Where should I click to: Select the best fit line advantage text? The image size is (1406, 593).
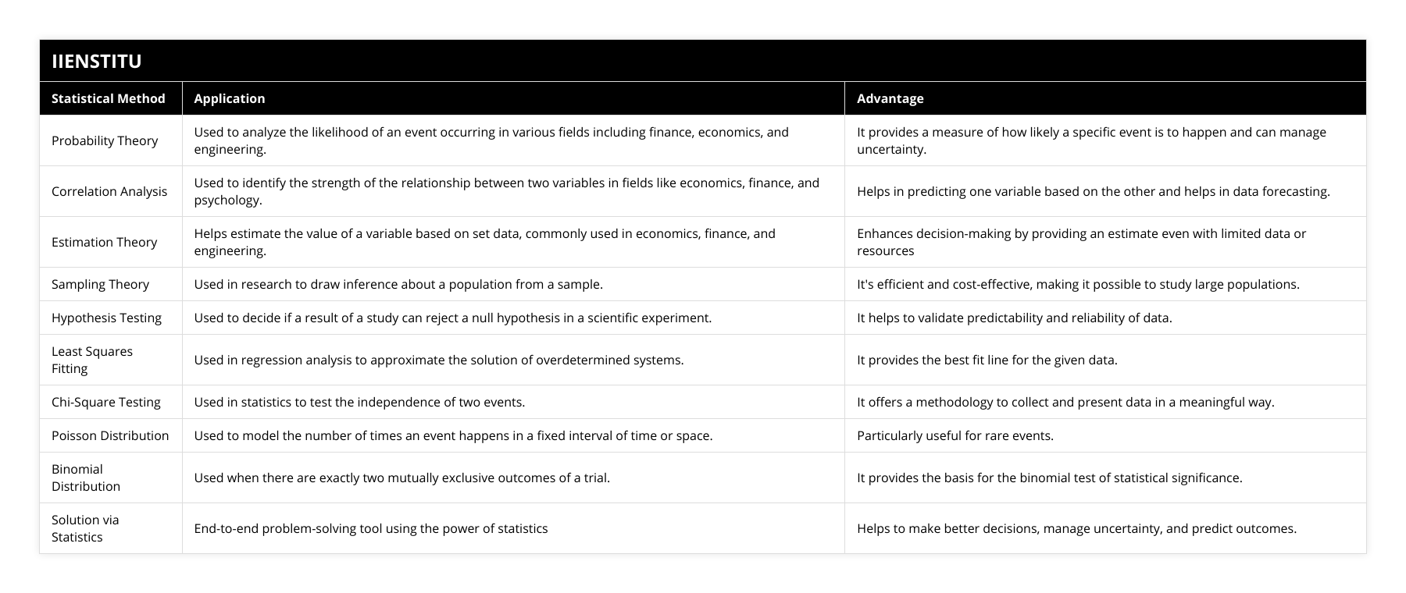coord(987,360)
